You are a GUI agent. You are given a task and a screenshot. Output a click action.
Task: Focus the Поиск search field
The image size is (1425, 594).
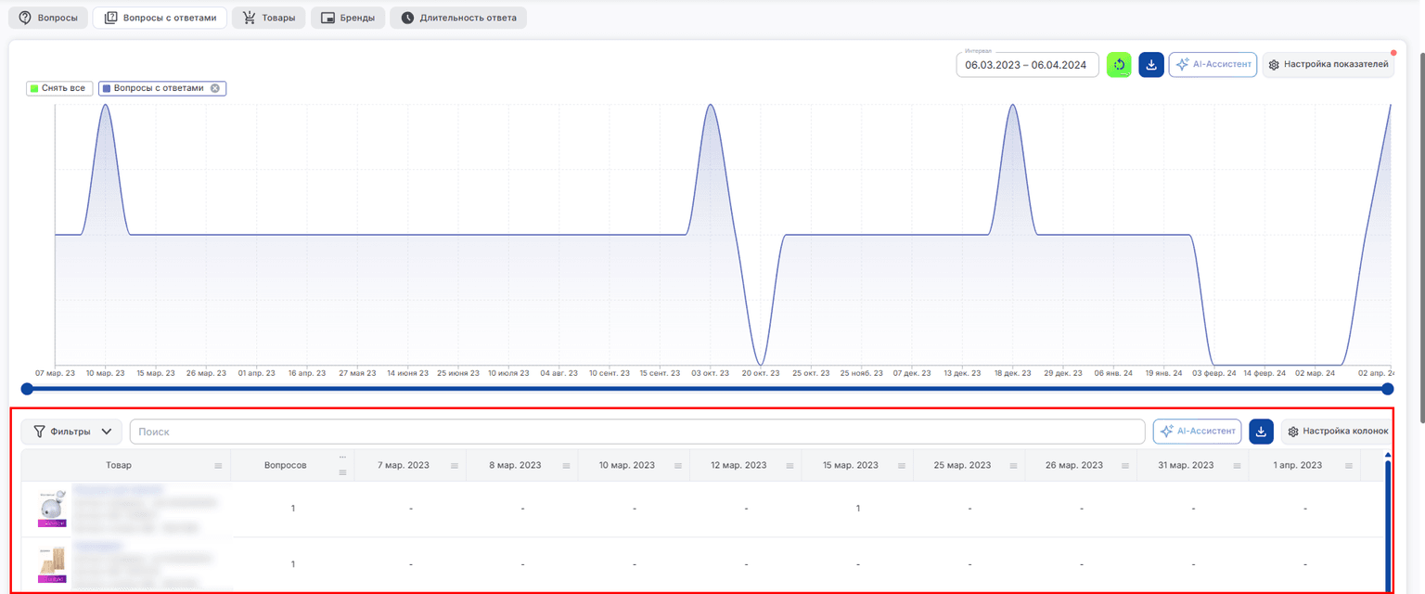pyautogui.click(x=637, y=432)
